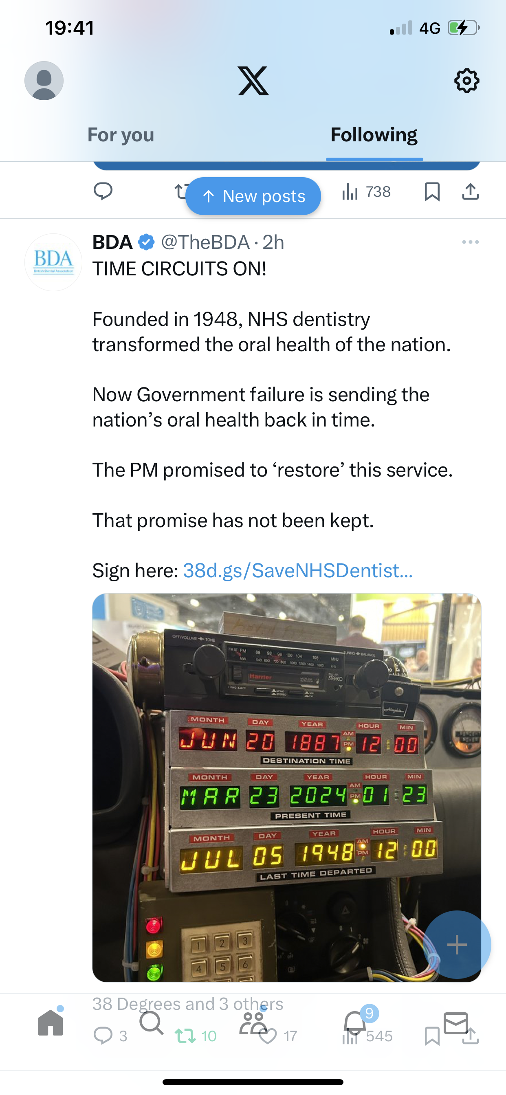Open the three-dot menu on BDA post
Screen dimensions: 506x1095
point(470,242)
